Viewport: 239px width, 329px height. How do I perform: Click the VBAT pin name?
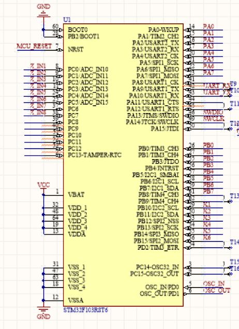(76, 194)
